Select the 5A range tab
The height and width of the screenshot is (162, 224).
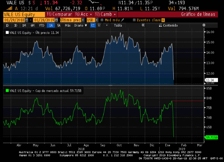[x=59, y=25]
